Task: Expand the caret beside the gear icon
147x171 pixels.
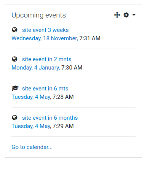Action: 134,15
